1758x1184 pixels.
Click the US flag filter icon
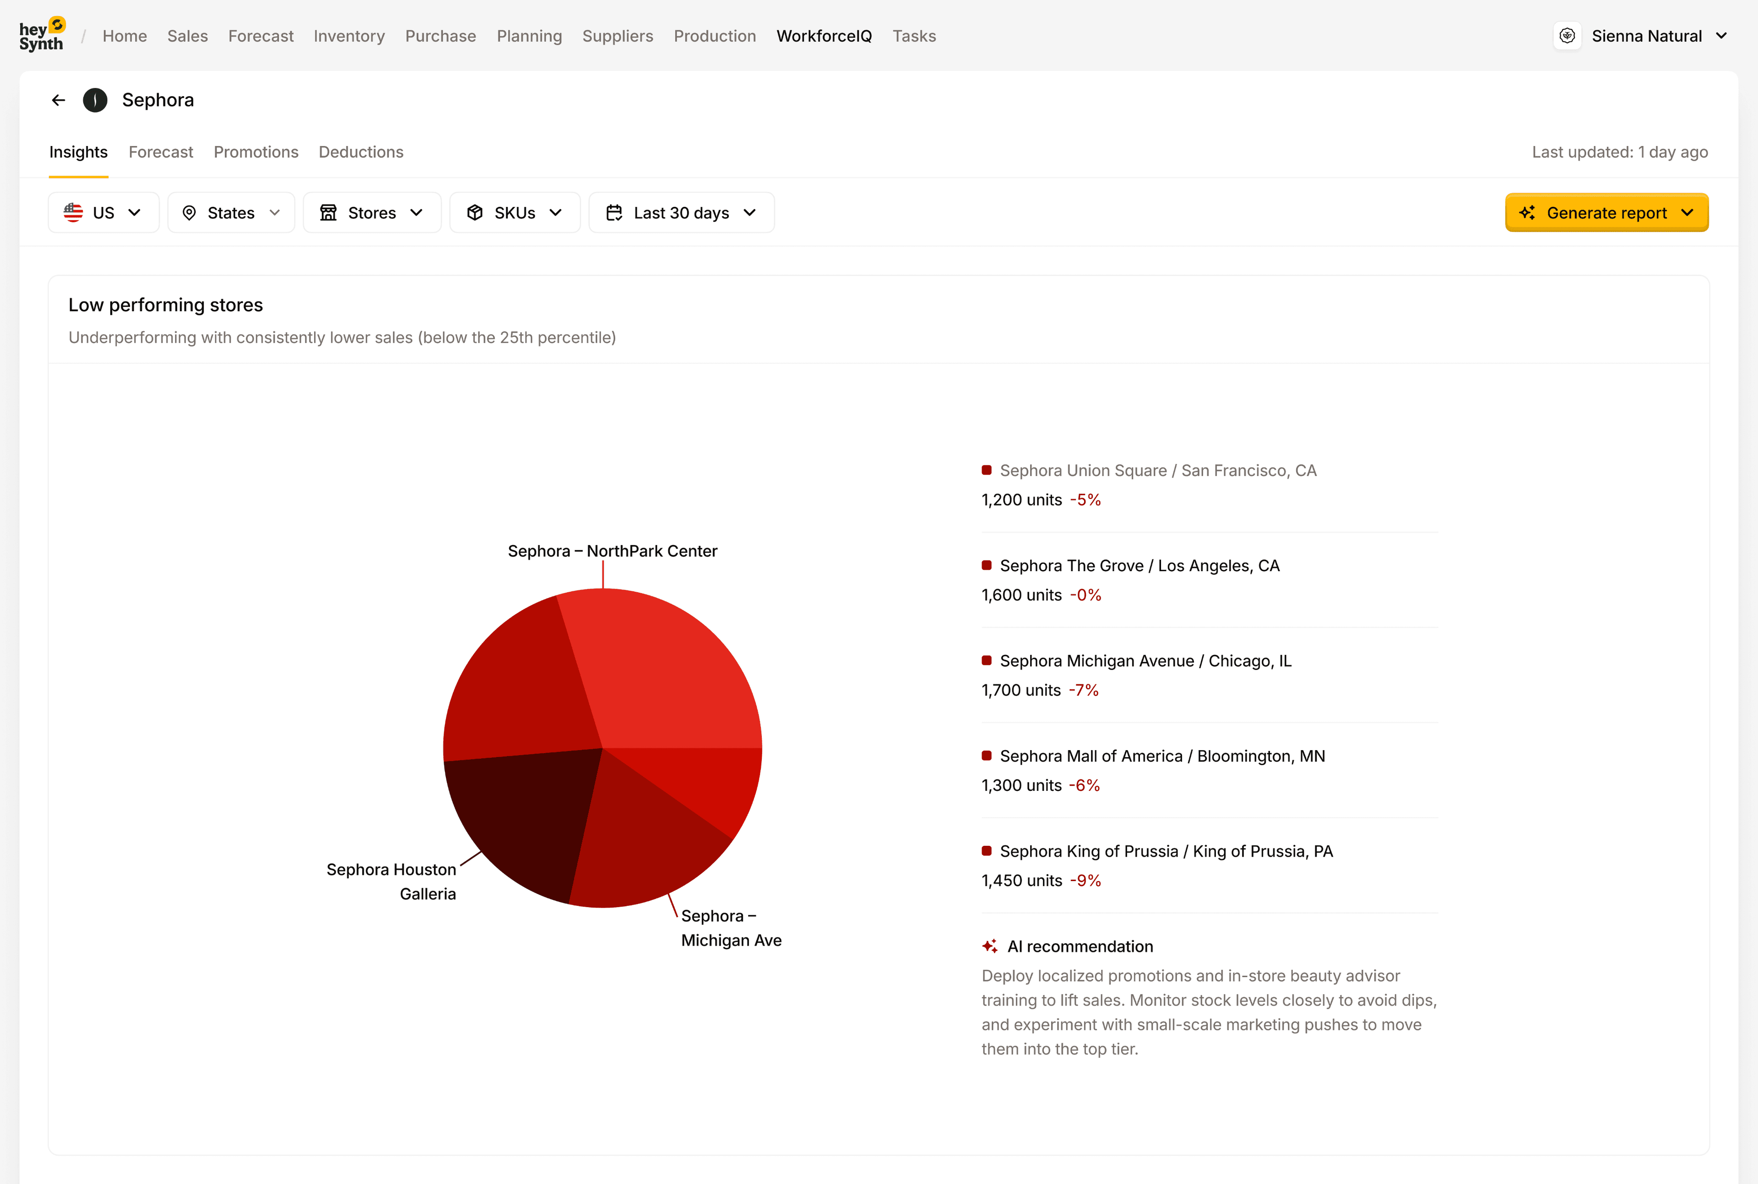(73, 212)
